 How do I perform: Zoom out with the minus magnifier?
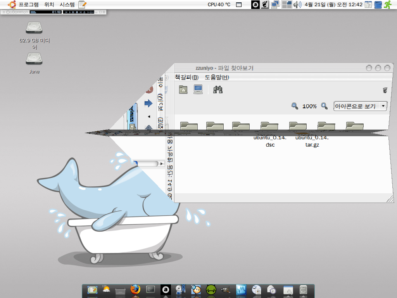[x=295, y=106]
